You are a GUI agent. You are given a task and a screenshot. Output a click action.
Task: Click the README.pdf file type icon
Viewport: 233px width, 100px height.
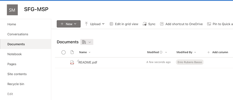[72, 63]
